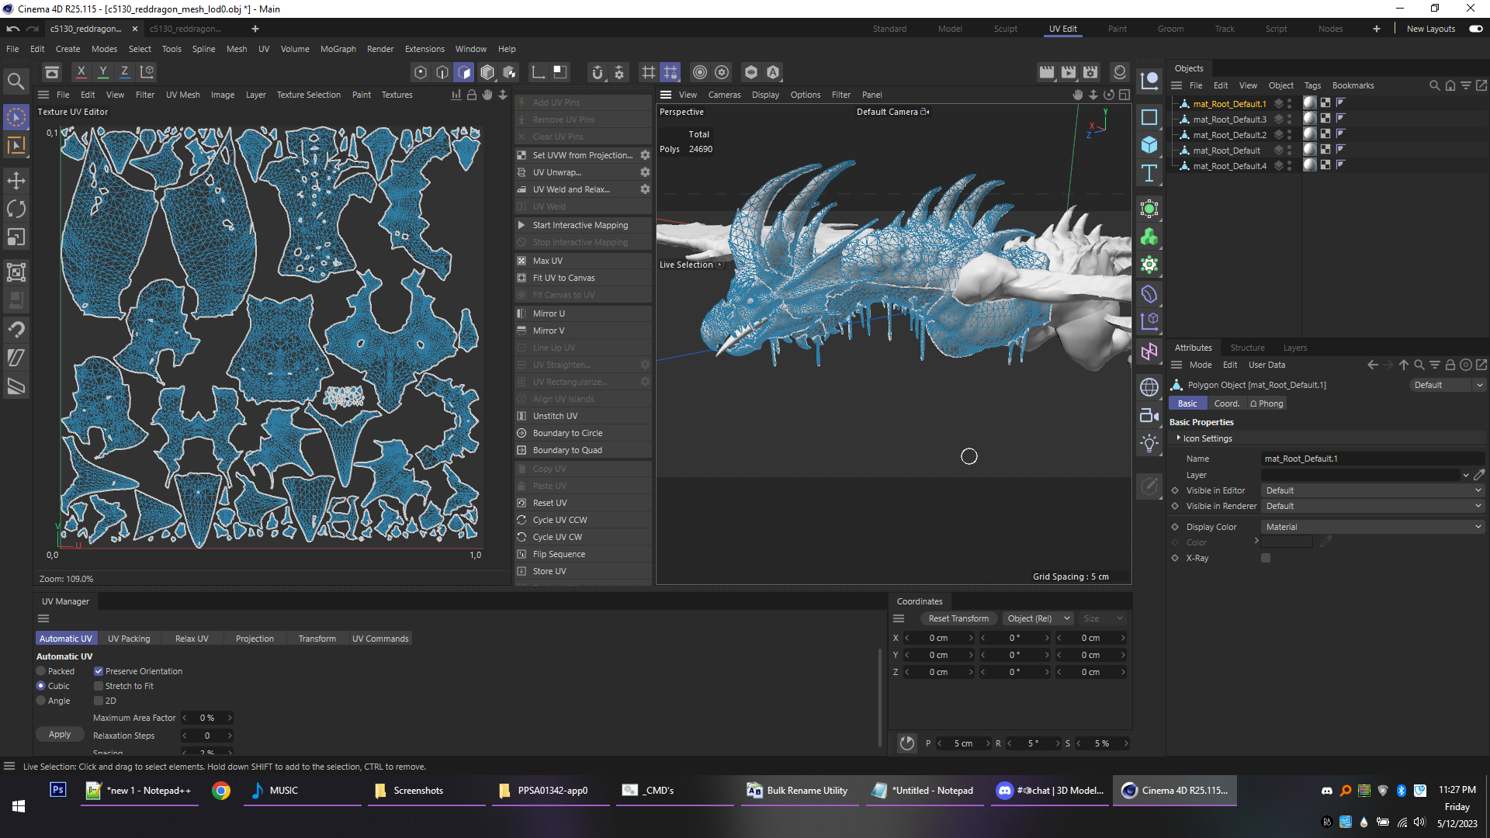Click the search magnifier in left toolbar
The width and height of the screenshot is (1490, 838).
click(x=16, y=81)
